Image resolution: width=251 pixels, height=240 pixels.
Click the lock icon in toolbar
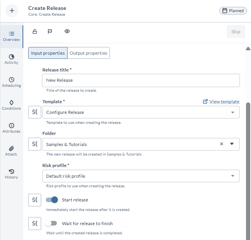(35, 31)
